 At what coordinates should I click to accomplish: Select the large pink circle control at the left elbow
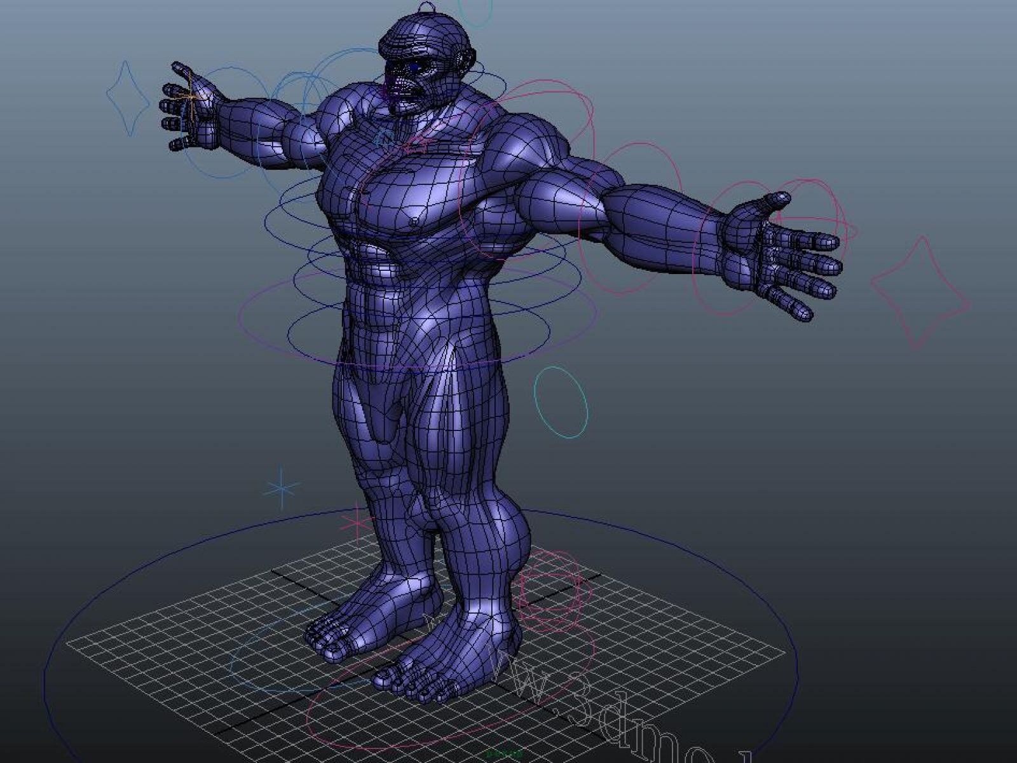pyautogui.click(x=629, y=219)
